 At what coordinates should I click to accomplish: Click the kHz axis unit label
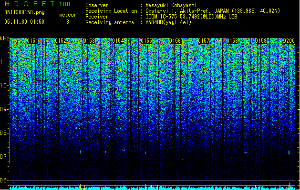[x=4, y=38]
